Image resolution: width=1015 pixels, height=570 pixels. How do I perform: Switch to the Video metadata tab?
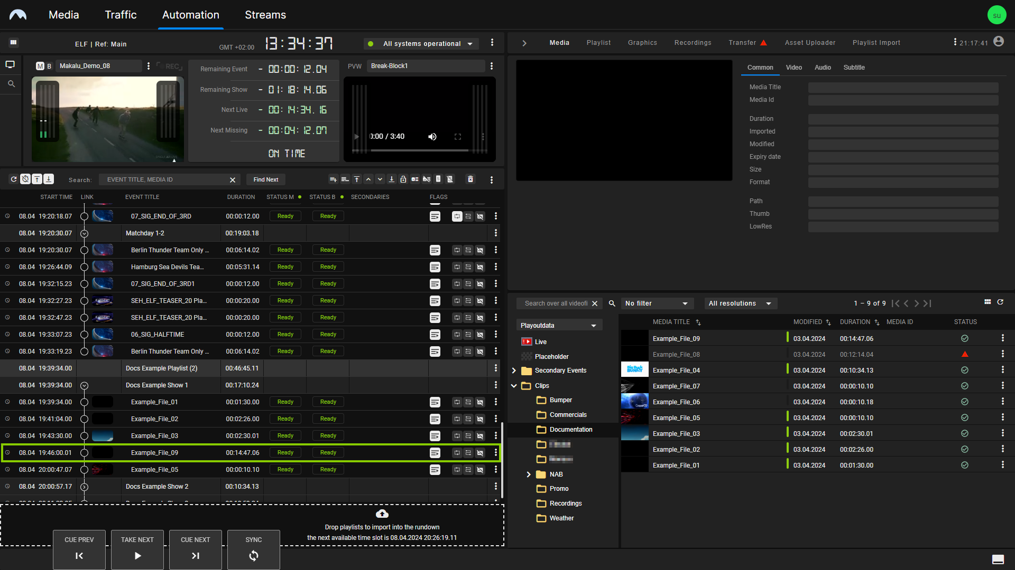(x=794, y=67)
